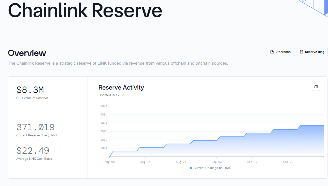328x186 pixels.
Task: Click the 600K y-axis label
Action: tap(104, 106)
